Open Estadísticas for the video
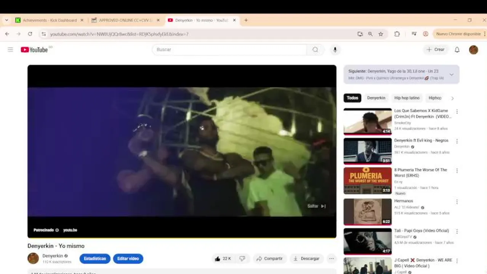The image size is (487, 274). [95, 258]
